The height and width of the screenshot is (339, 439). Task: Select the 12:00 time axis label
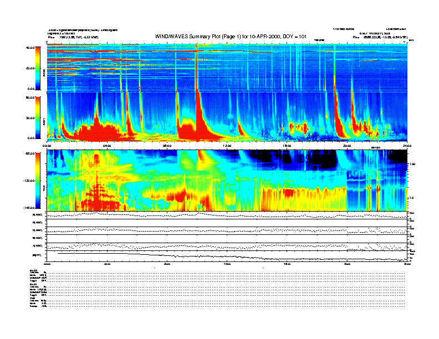pos(227,146)
